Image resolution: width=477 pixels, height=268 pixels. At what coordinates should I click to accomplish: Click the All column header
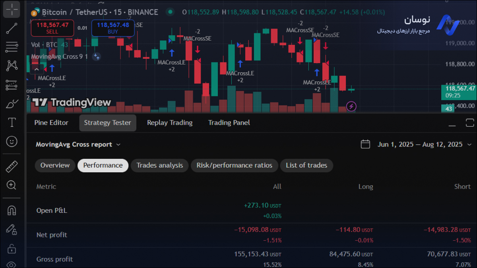pyautogui.click(x=277, y=187)
